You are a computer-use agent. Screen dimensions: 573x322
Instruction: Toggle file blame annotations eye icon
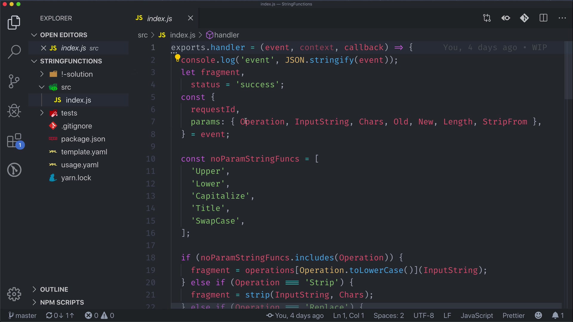tap(506, 18)
